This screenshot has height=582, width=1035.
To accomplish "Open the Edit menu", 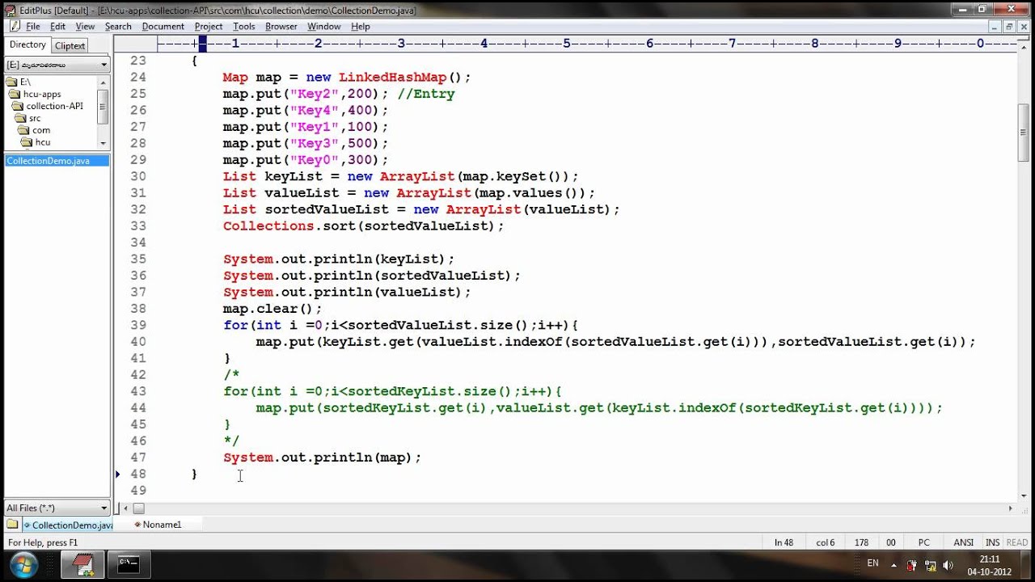I will [58, 27].
